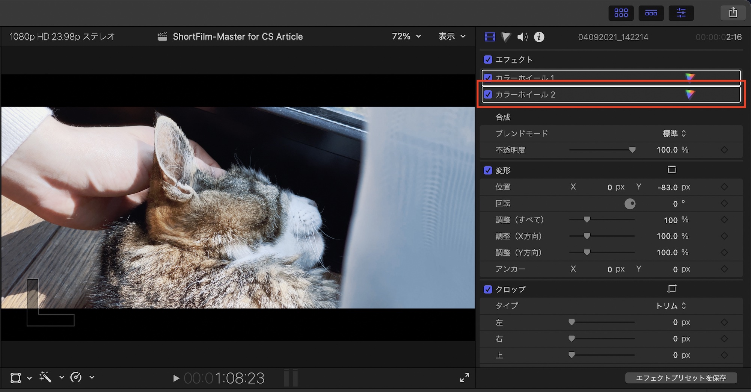Open the Info inspector tab
Image resolution: width=751 pixels, height=392 pixels.
pos(539,37)
